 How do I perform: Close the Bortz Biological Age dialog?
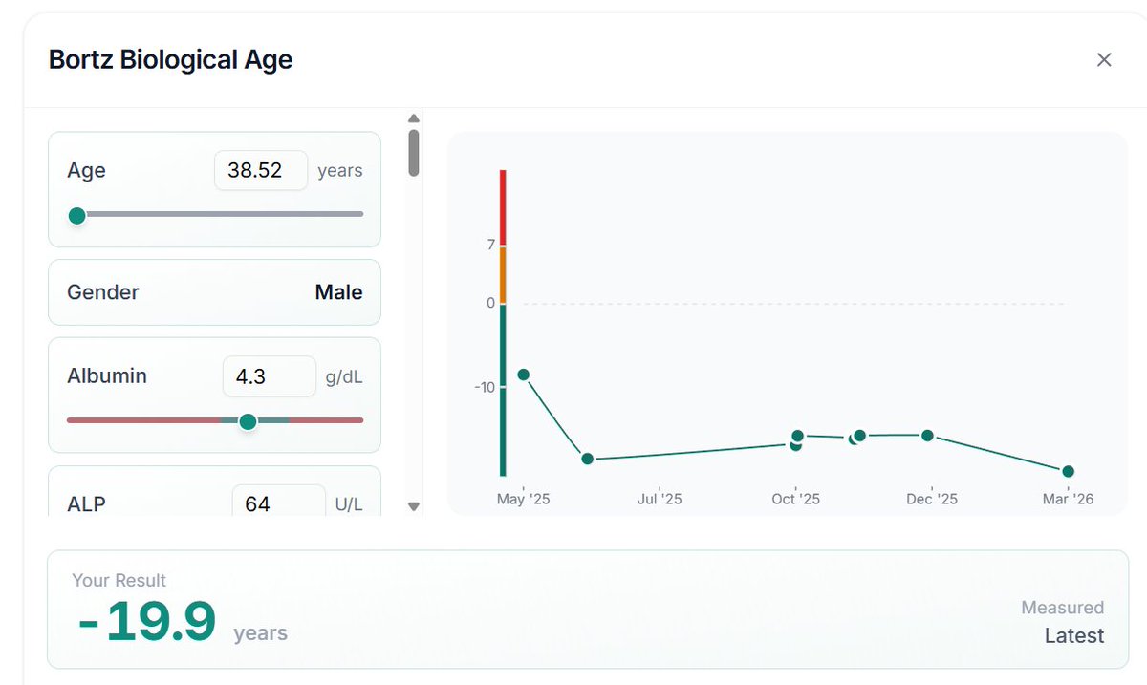pyautogui.click(x=1104, y=60)
